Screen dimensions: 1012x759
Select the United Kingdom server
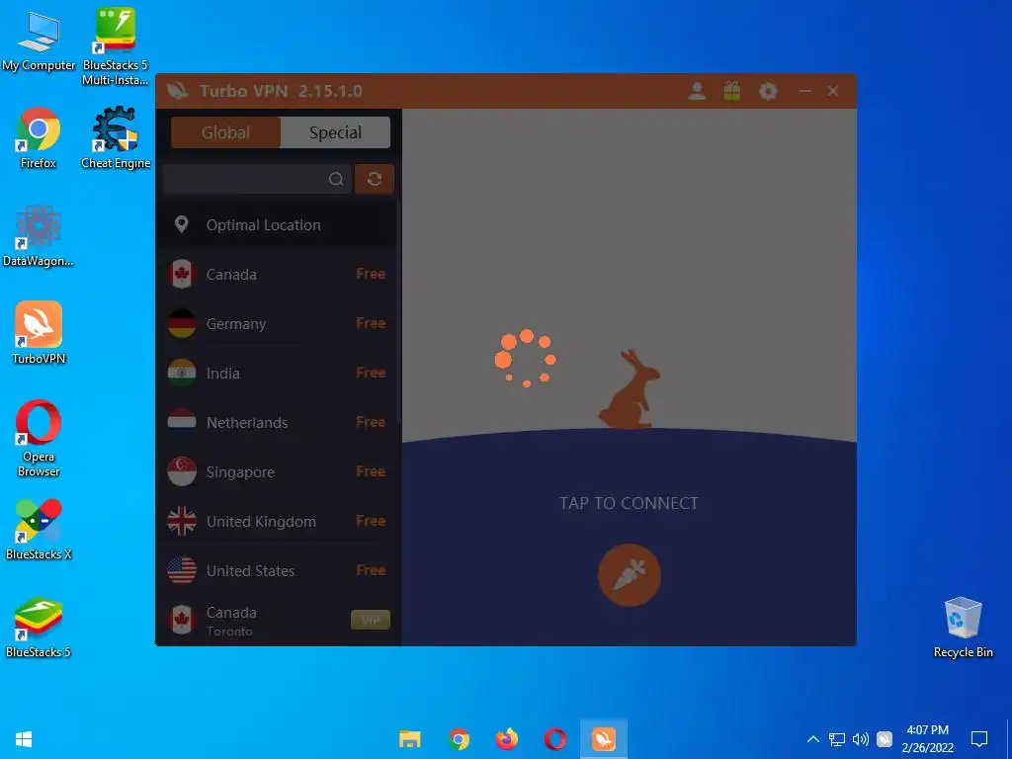point(278,522)
